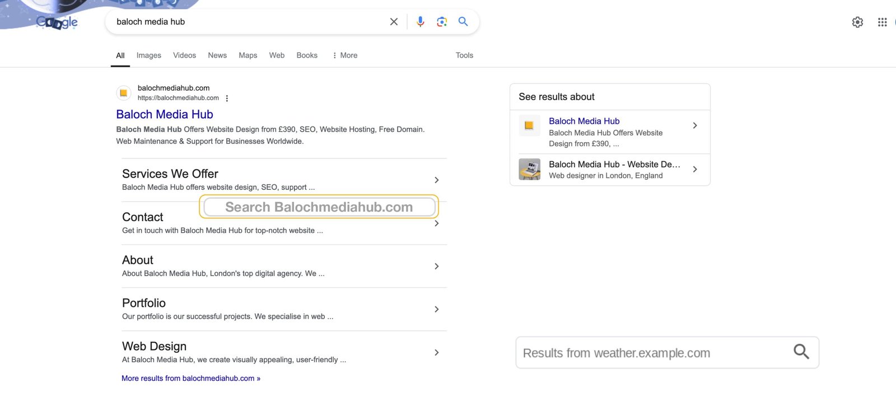Click the https://balochmediahub.com URL text
The height and width of the screenshot is (406, 896).
[x=178, y=98]
